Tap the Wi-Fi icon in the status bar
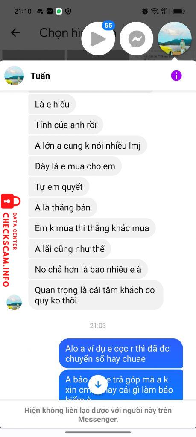 (x=155, y=11)
